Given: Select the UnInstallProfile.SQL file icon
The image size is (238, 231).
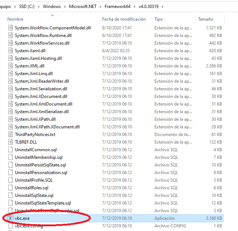Looking at the screenshot, I should click(11, 180).
